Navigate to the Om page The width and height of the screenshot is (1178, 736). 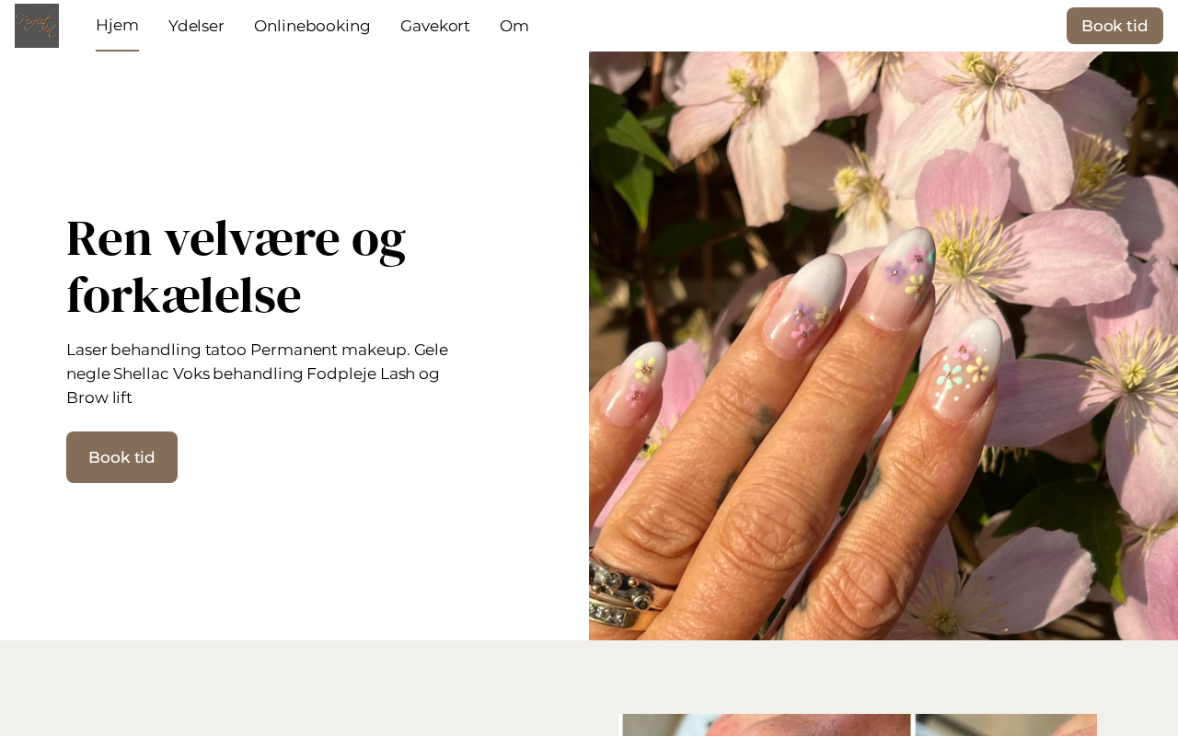coord(514,26)
